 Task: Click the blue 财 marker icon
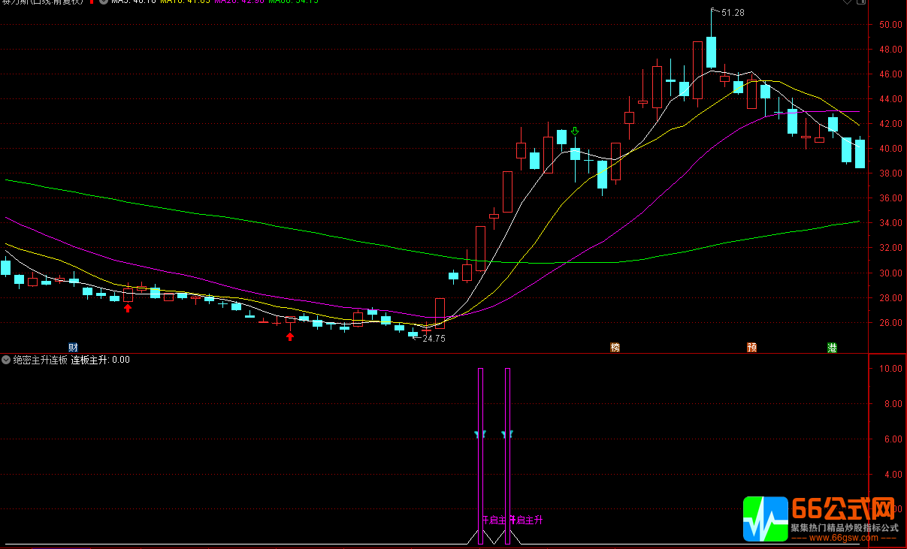pyautogui.click(x=73, y=347)
